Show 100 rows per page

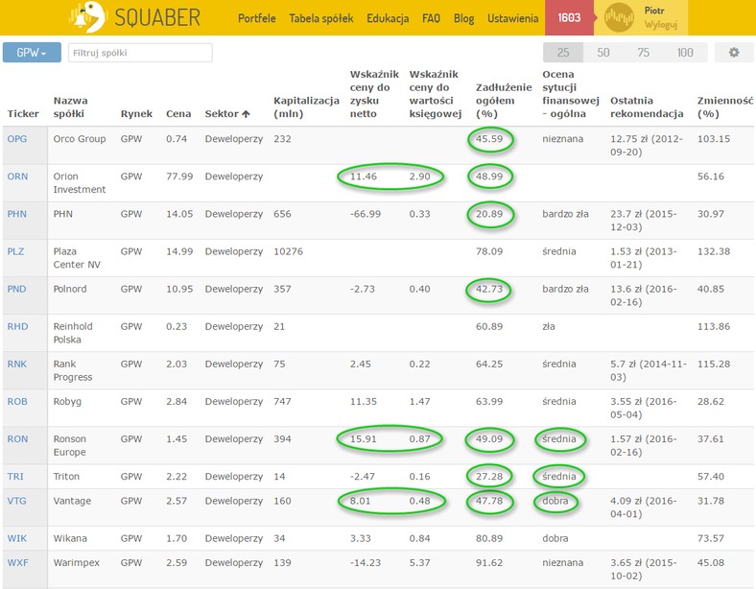click(x=685, y=53)
